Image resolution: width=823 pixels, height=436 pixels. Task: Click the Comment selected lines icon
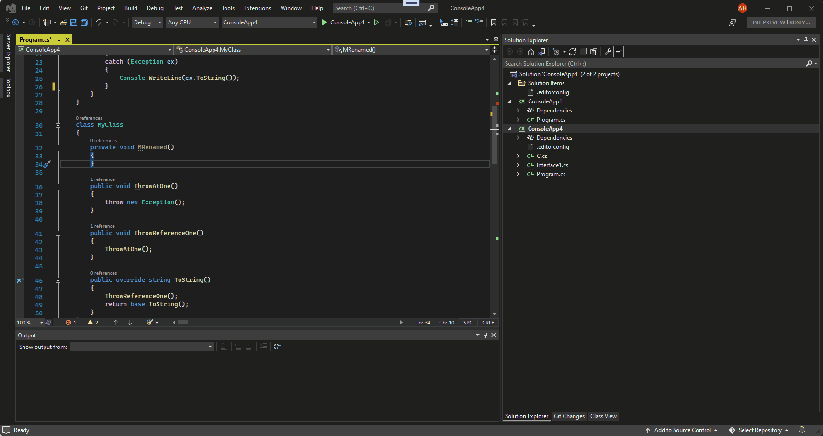coord(469,22)
